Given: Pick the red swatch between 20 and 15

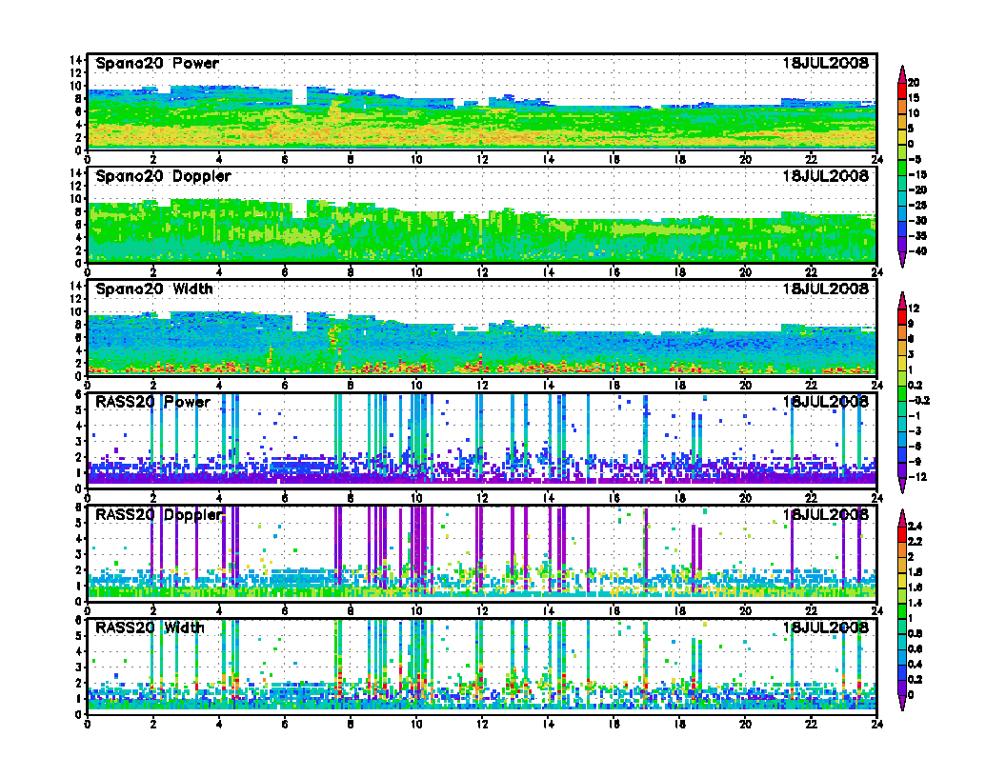Looking at the screenshot, I should click(x=902, y=90).
